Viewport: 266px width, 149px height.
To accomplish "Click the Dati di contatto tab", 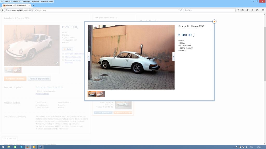I will coord(9,139).
